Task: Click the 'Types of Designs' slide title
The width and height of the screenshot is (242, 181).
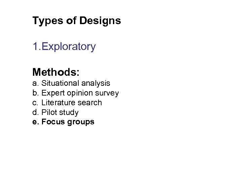Action: [x=77, y=21]
